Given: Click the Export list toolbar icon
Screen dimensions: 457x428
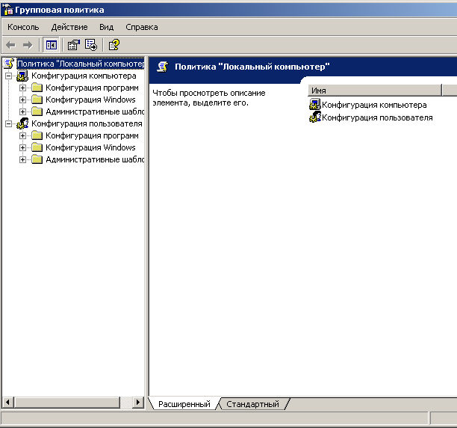Looking at the screenshot, I should click(91, 45).
